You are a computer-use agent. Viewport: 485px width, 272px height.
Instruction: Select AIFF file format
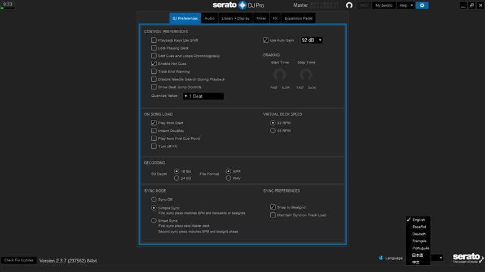click(x=228, y=171)
